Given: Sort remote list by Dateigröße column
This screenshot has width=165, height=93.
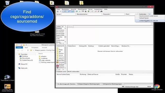Looking at the screenshot, I should pyautogui.click(x=83, y=46).
